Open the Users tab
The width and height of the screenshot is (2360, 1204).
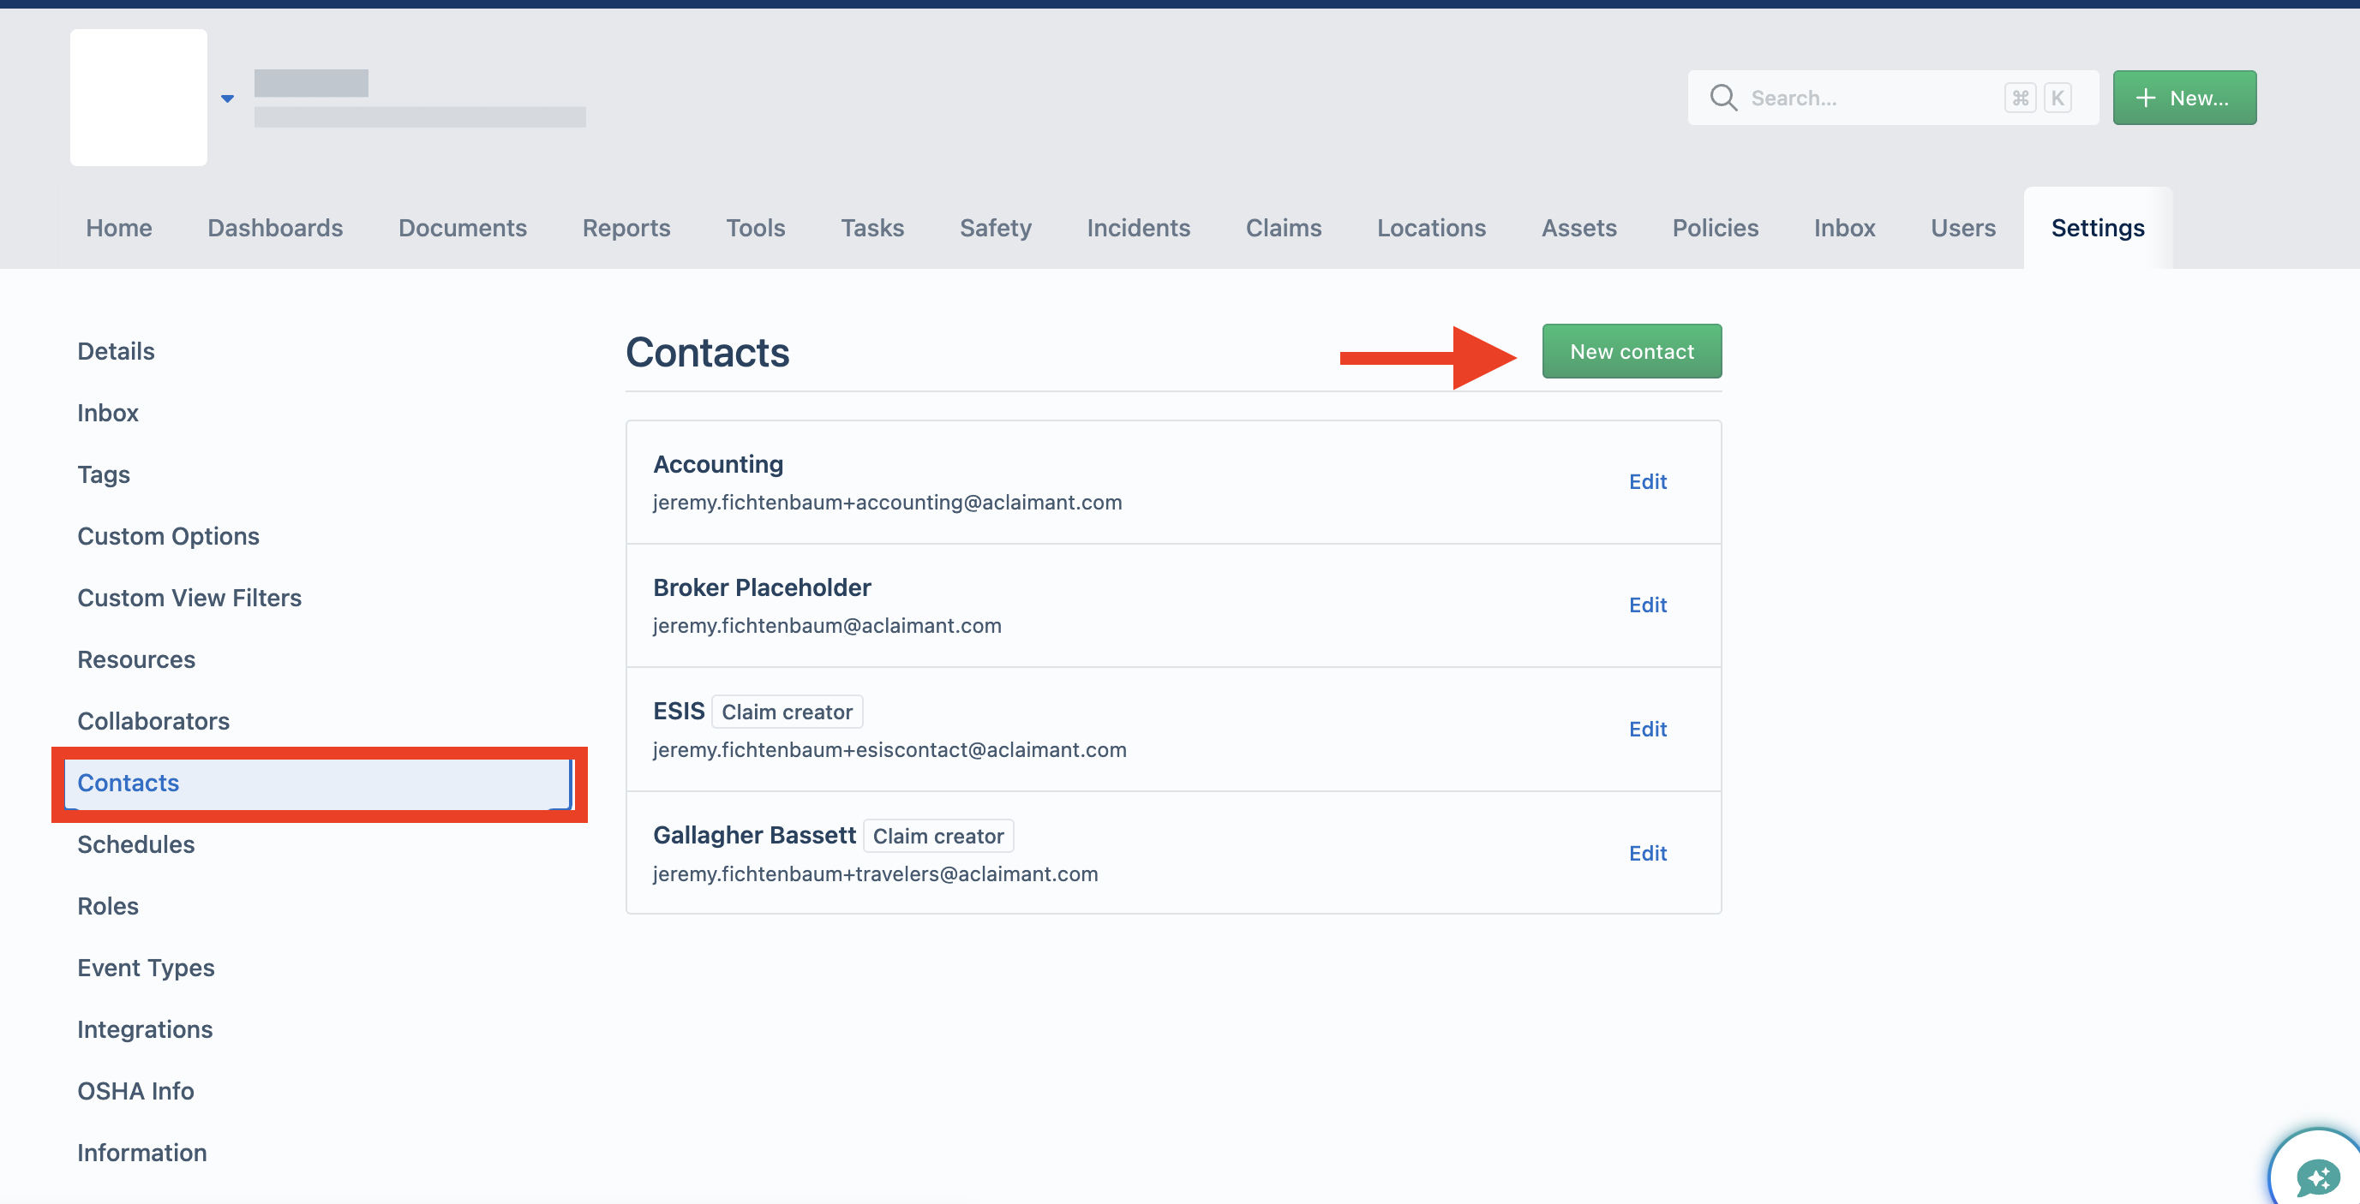pos(1963,228)
